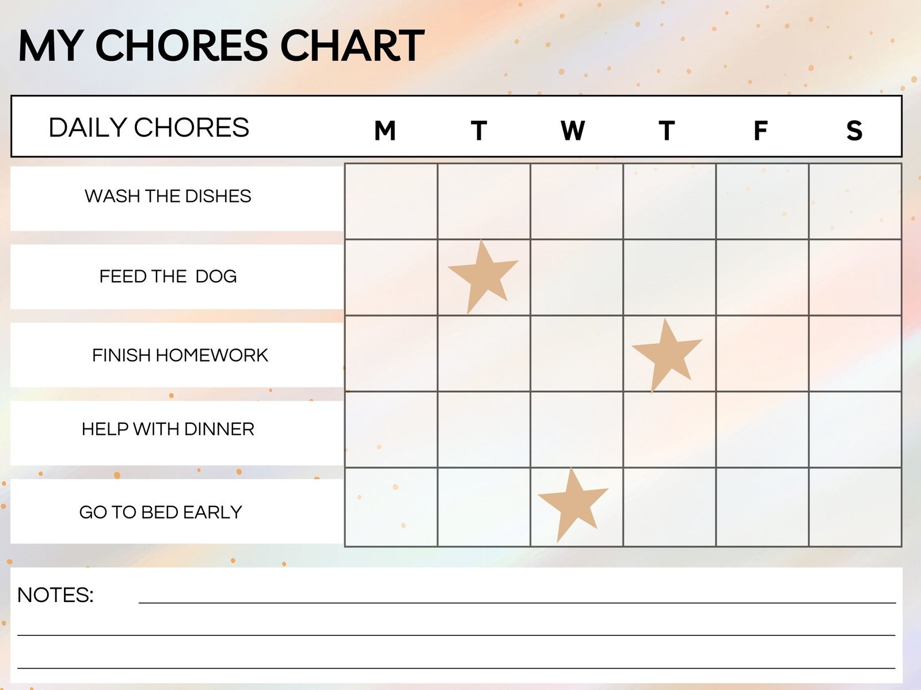Click the Daily Chores heading

click(149, 127)
